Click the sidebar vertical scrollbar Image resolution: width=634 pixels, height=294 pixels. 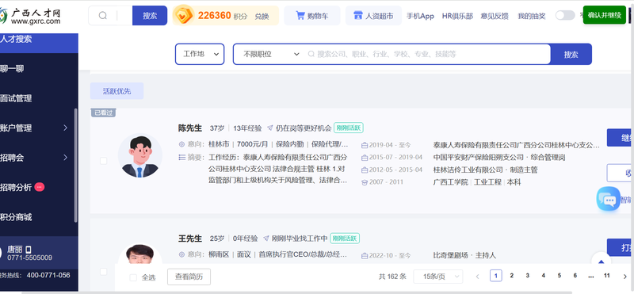[x=75, y=165]
